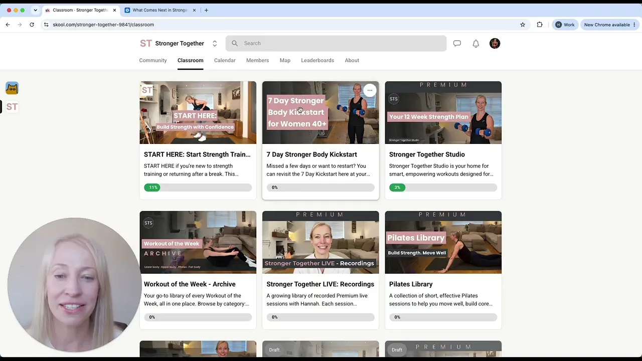Viewport: 642px width, 361px height.
Task: Open Pilates Library course title
Action: (x=411, y=284)
